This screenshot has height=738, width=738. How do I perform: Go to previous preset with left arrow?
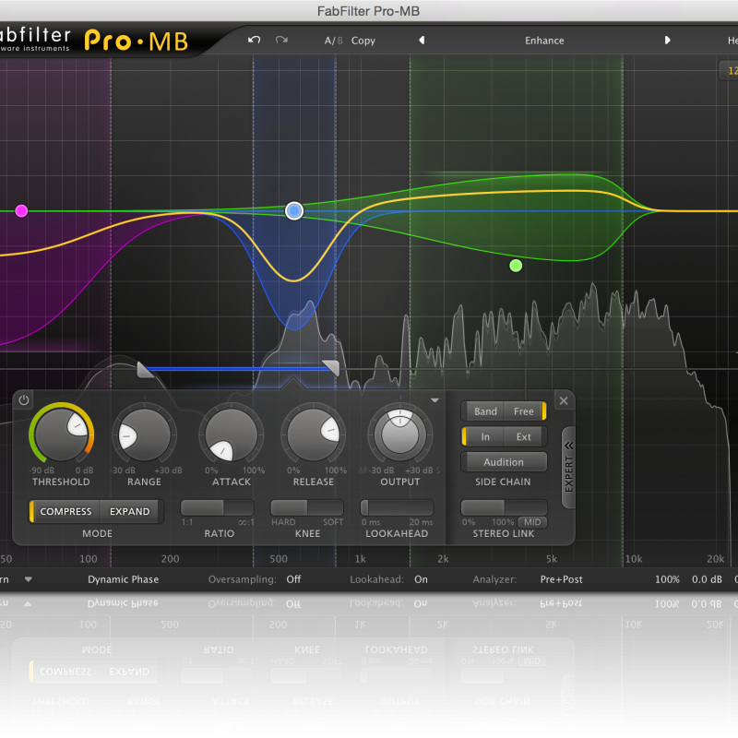click(422, 41)
